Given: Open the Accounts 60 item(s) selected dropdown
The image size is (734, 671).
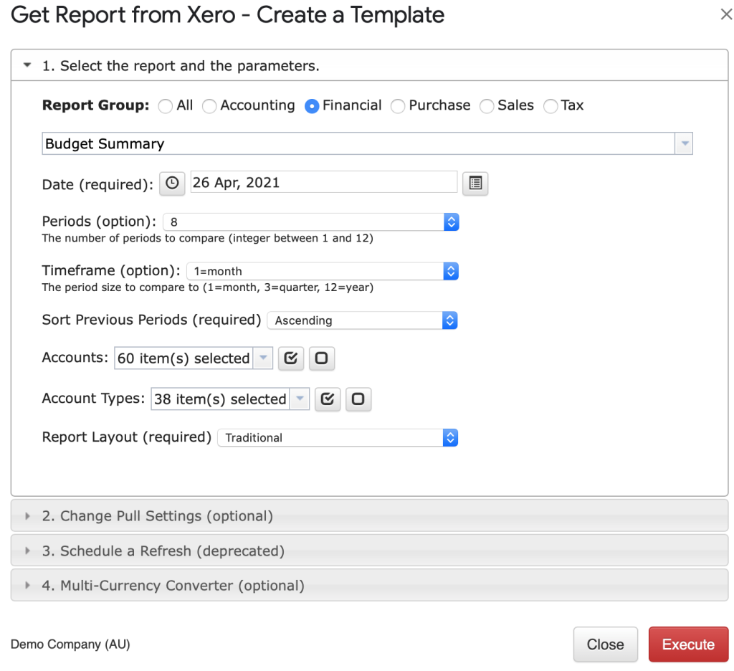Looking at the screenshot, I should (194, 358).
